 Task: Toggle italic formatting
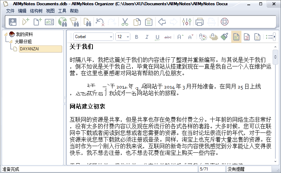147,37
